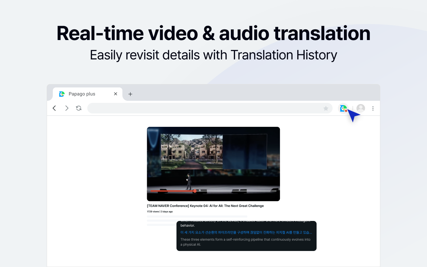427x267 pixels.
Task: Switch to the Papago plus tab
Action: [x=88, y=94]
